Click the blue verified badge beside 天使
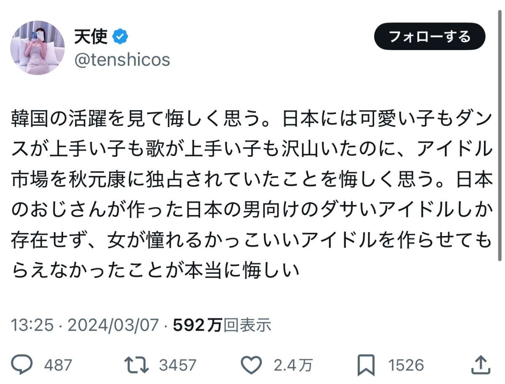Screen dimensions: 505x384 [121, 37]
